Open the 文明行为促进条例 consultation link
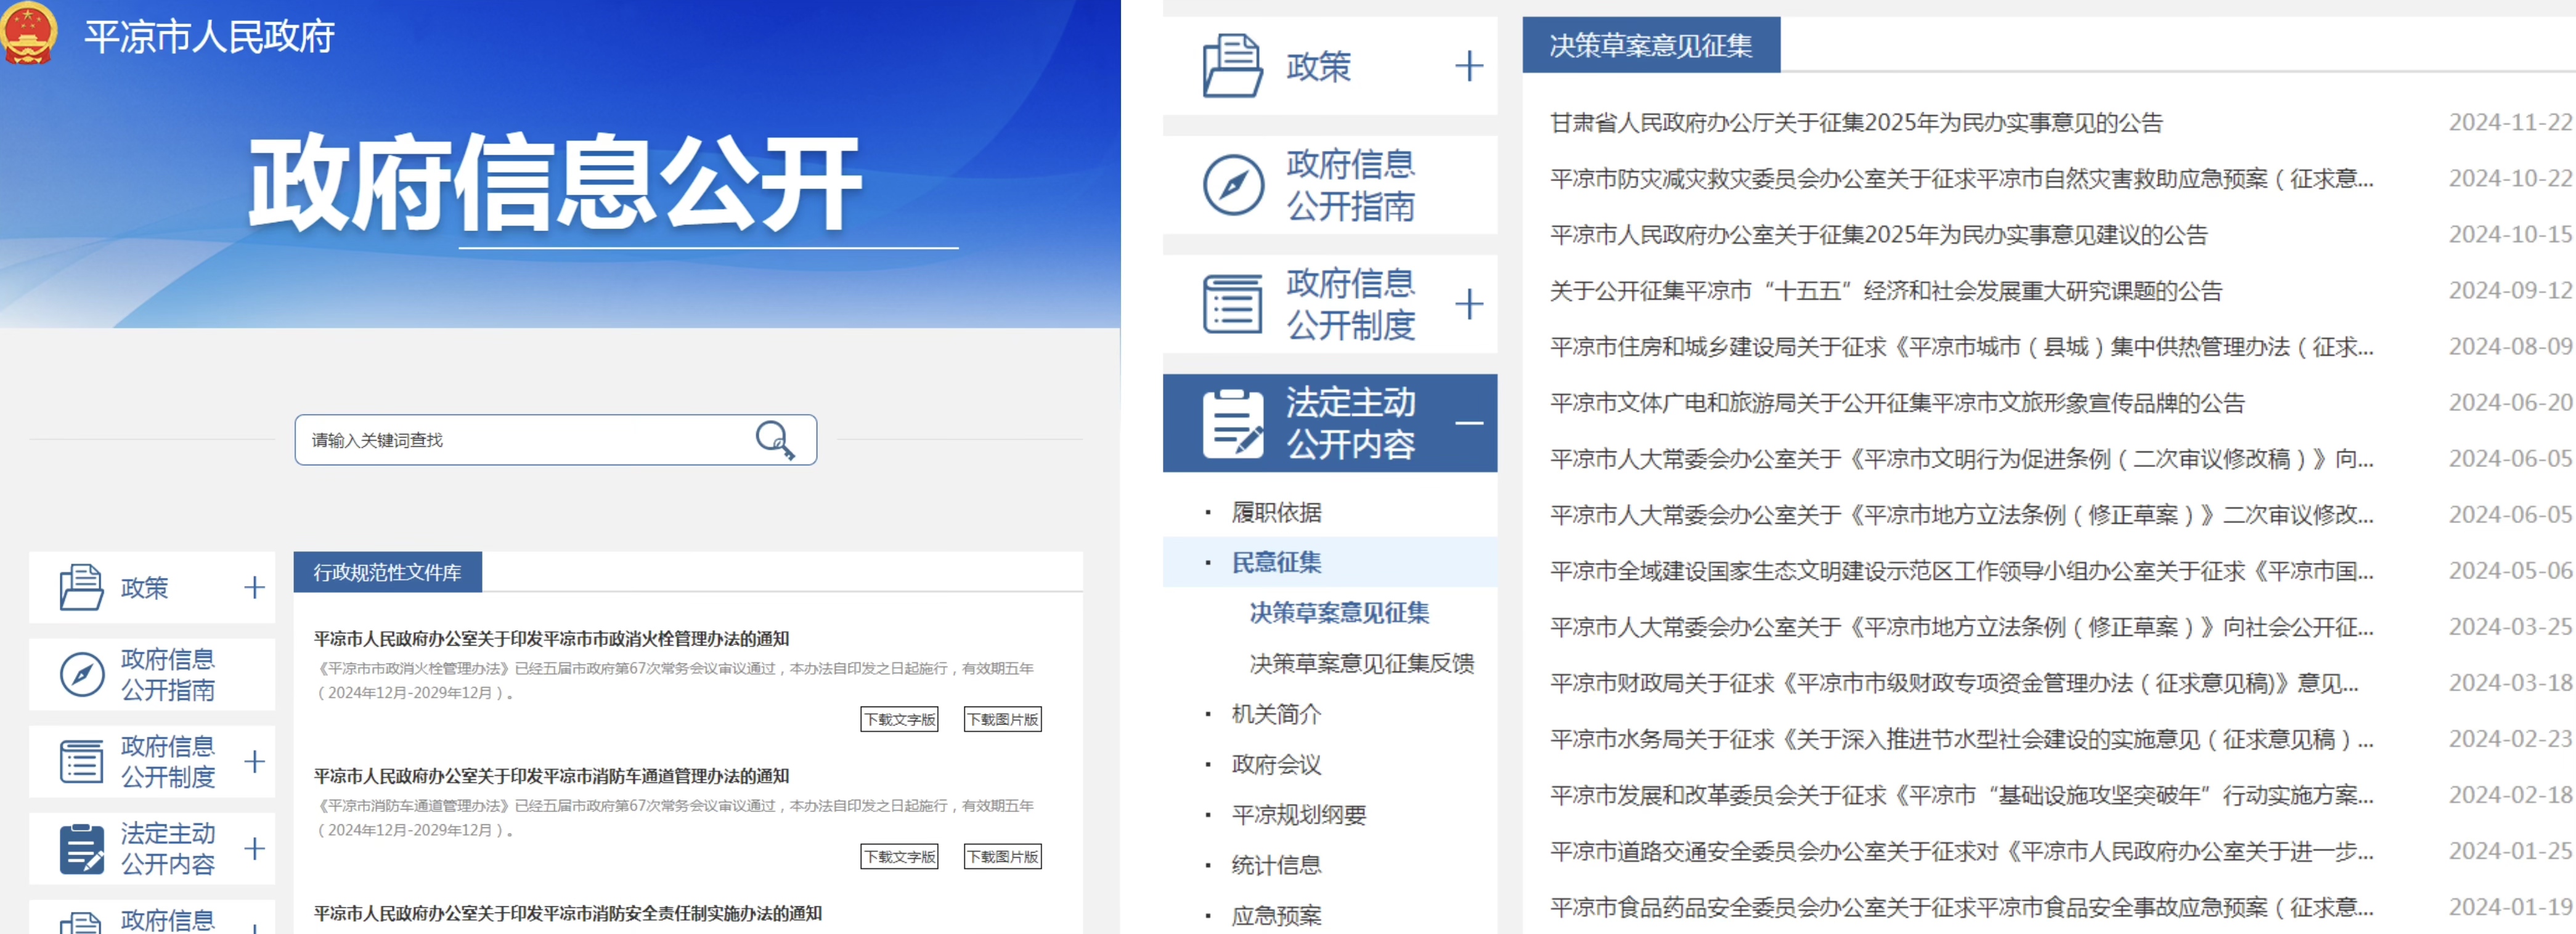 pos(1961,458)
